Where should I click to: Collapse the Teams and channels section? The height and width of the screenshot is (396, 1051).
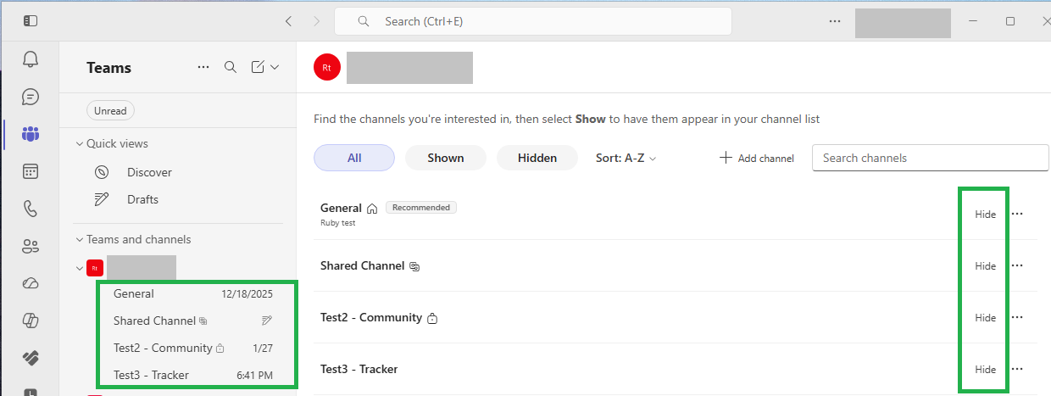pos(80,240)
